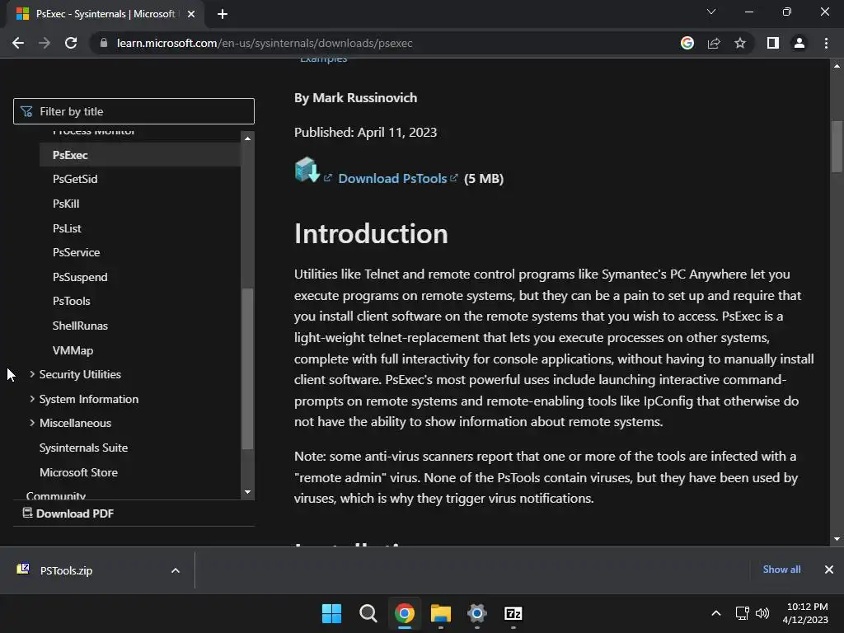Open PSTools.zip download options chevron
844x633 pixels.
point(176,570)
